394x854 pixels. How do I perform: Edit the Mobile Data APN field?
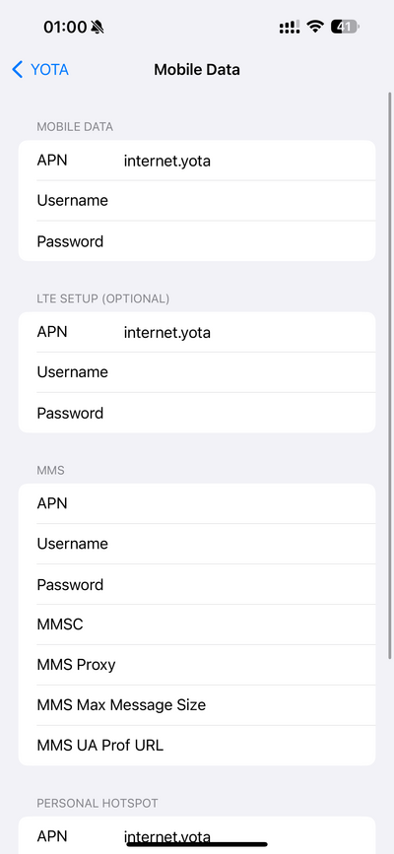tap(197, 161)
